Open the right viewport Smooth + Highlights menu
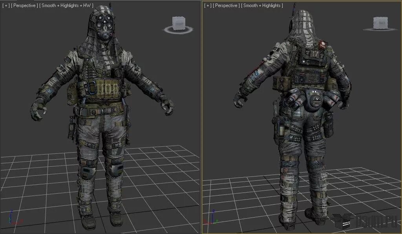Screen dimensions: 402x234 point(262,5)
